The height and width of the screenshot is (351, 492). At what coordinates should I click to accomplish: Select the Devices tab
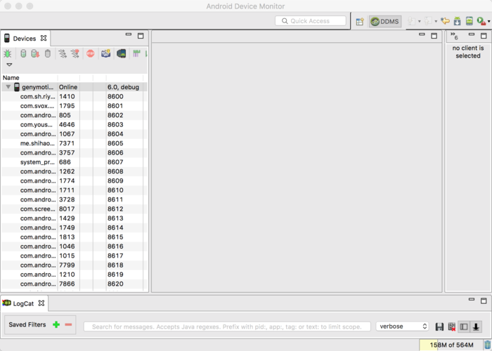coord(24,38)
